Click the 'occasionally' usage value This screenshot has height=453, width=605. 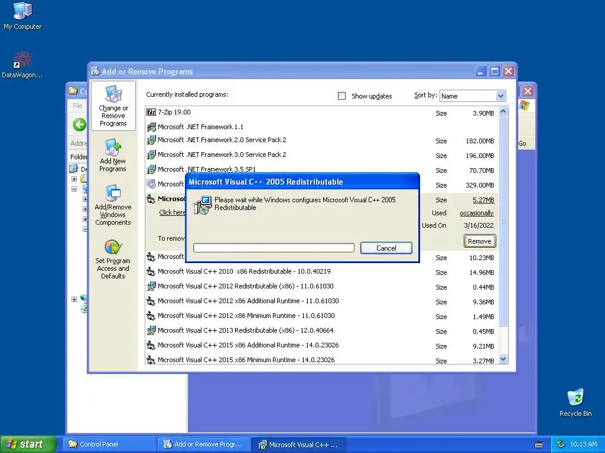[x=477, y=213]
